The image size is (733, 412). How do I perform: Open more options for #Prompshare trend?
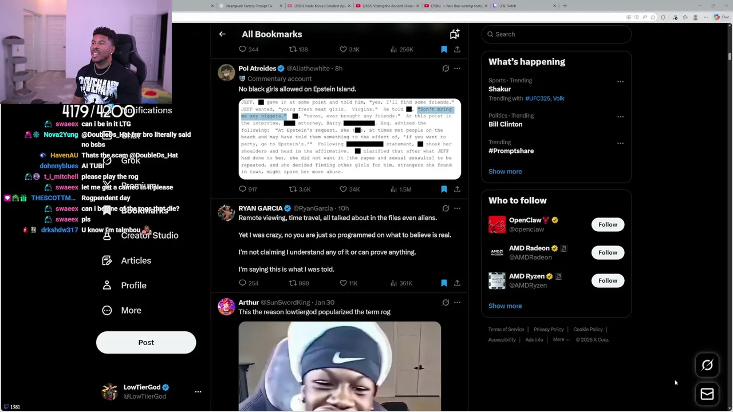click(620, 143)
